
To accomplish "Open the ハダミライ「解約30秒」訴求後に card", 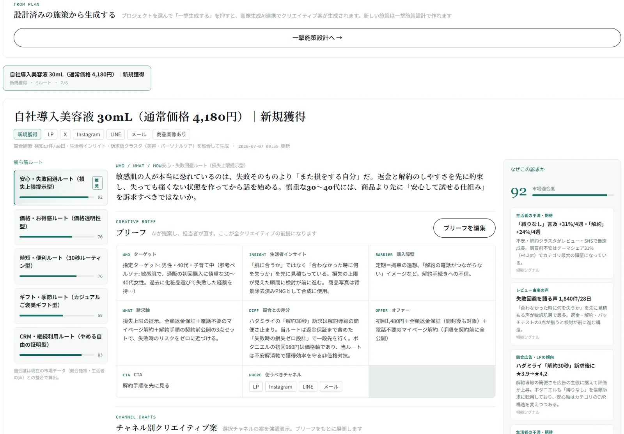I will tap(562, 385).
